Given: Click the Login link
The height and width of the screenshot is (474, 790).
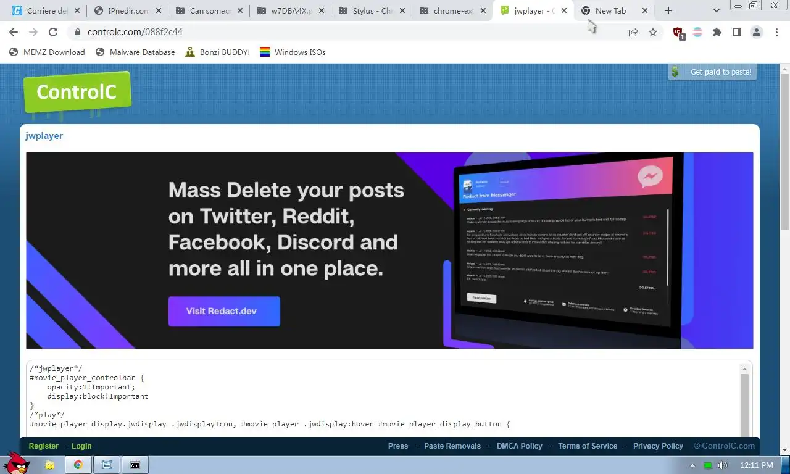Looking at the screenshot, I should 81,446.
